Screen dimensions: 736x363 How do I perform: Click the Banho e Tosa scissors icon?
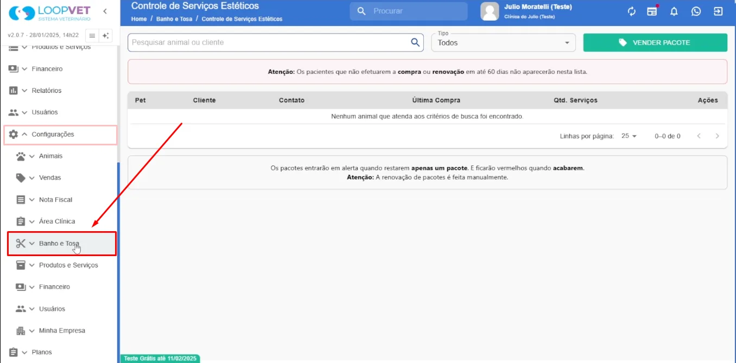click(x=21, y=244)
